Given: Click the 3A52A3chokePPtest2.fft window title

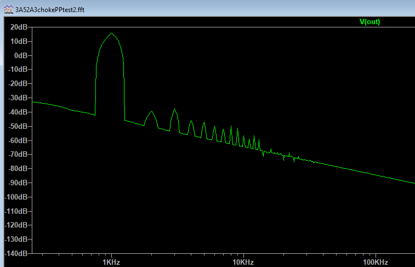Looking at the screenshot, I should pyautogui.click(x=50, y=10).
